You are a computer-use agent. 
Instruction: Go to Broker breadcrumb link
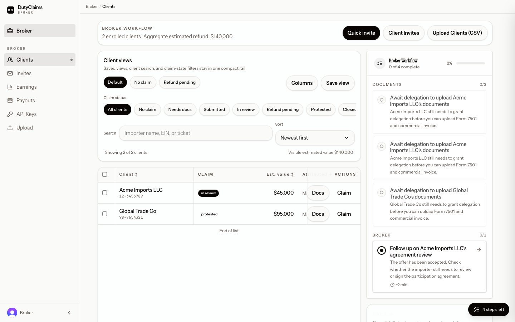(92, 6)
